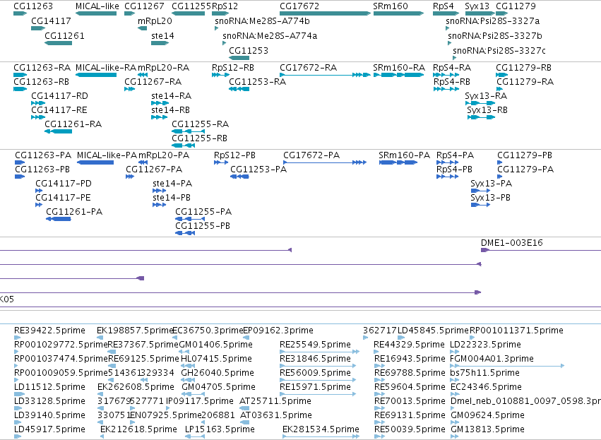Click the bs75h11.5prime EST label
Image resolution: width=601 pixels, height=440 pixels.
click(485, 373)
